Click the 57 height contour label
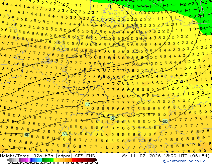 [x=88, y=105]
